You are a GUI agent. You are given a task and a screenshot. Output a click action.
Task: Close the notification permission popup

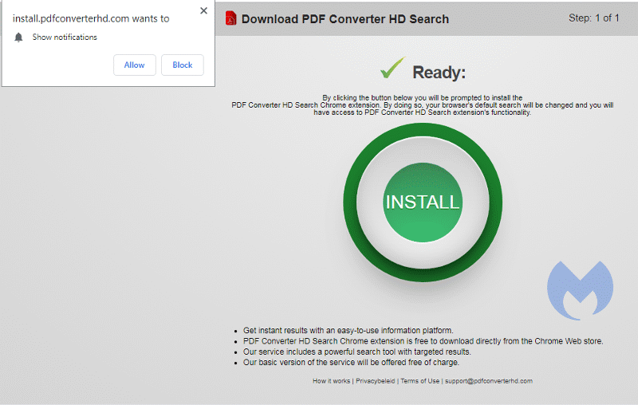pos(203,11)
